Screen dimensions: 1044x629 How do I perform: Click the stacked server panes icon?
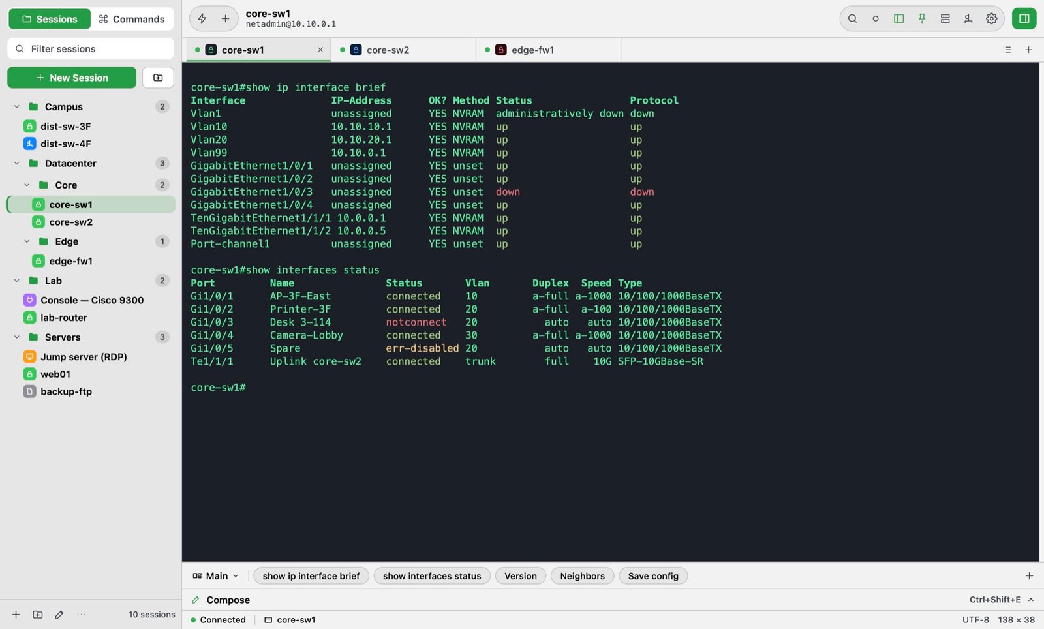[945, 19]
